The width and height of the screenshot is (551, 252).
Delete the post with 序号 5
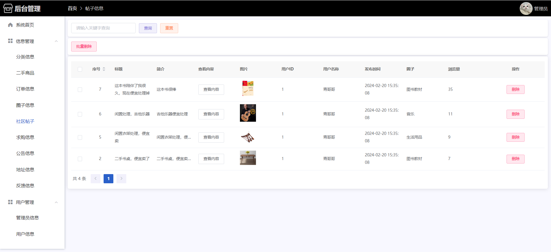[515, 137]
